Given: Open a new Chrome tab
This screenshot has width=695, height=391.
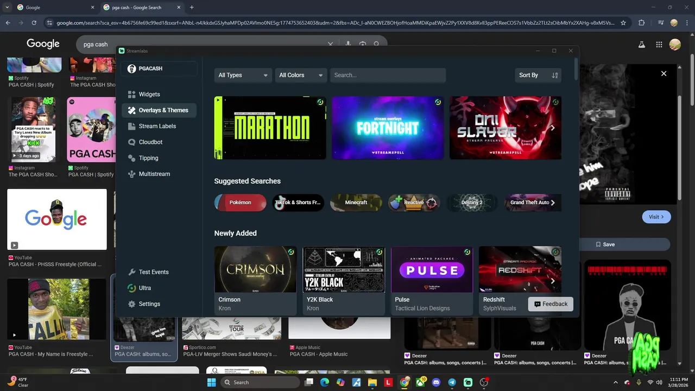Looking at the screenshot, I should (192, 8).
